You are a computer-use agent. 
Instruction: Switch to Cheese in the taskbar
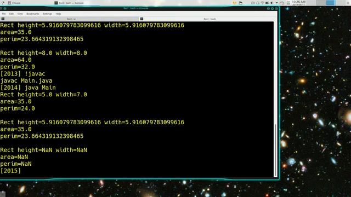tap(14, 3)
